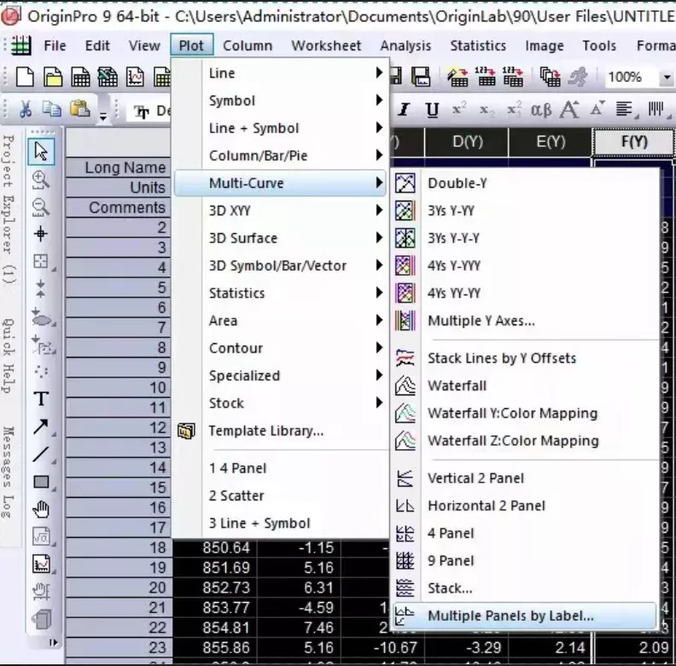Image resolution: width=676 pixels, height=666 pixels.
Task: Click the Long Name row label
Action: (x=118, y=168)
